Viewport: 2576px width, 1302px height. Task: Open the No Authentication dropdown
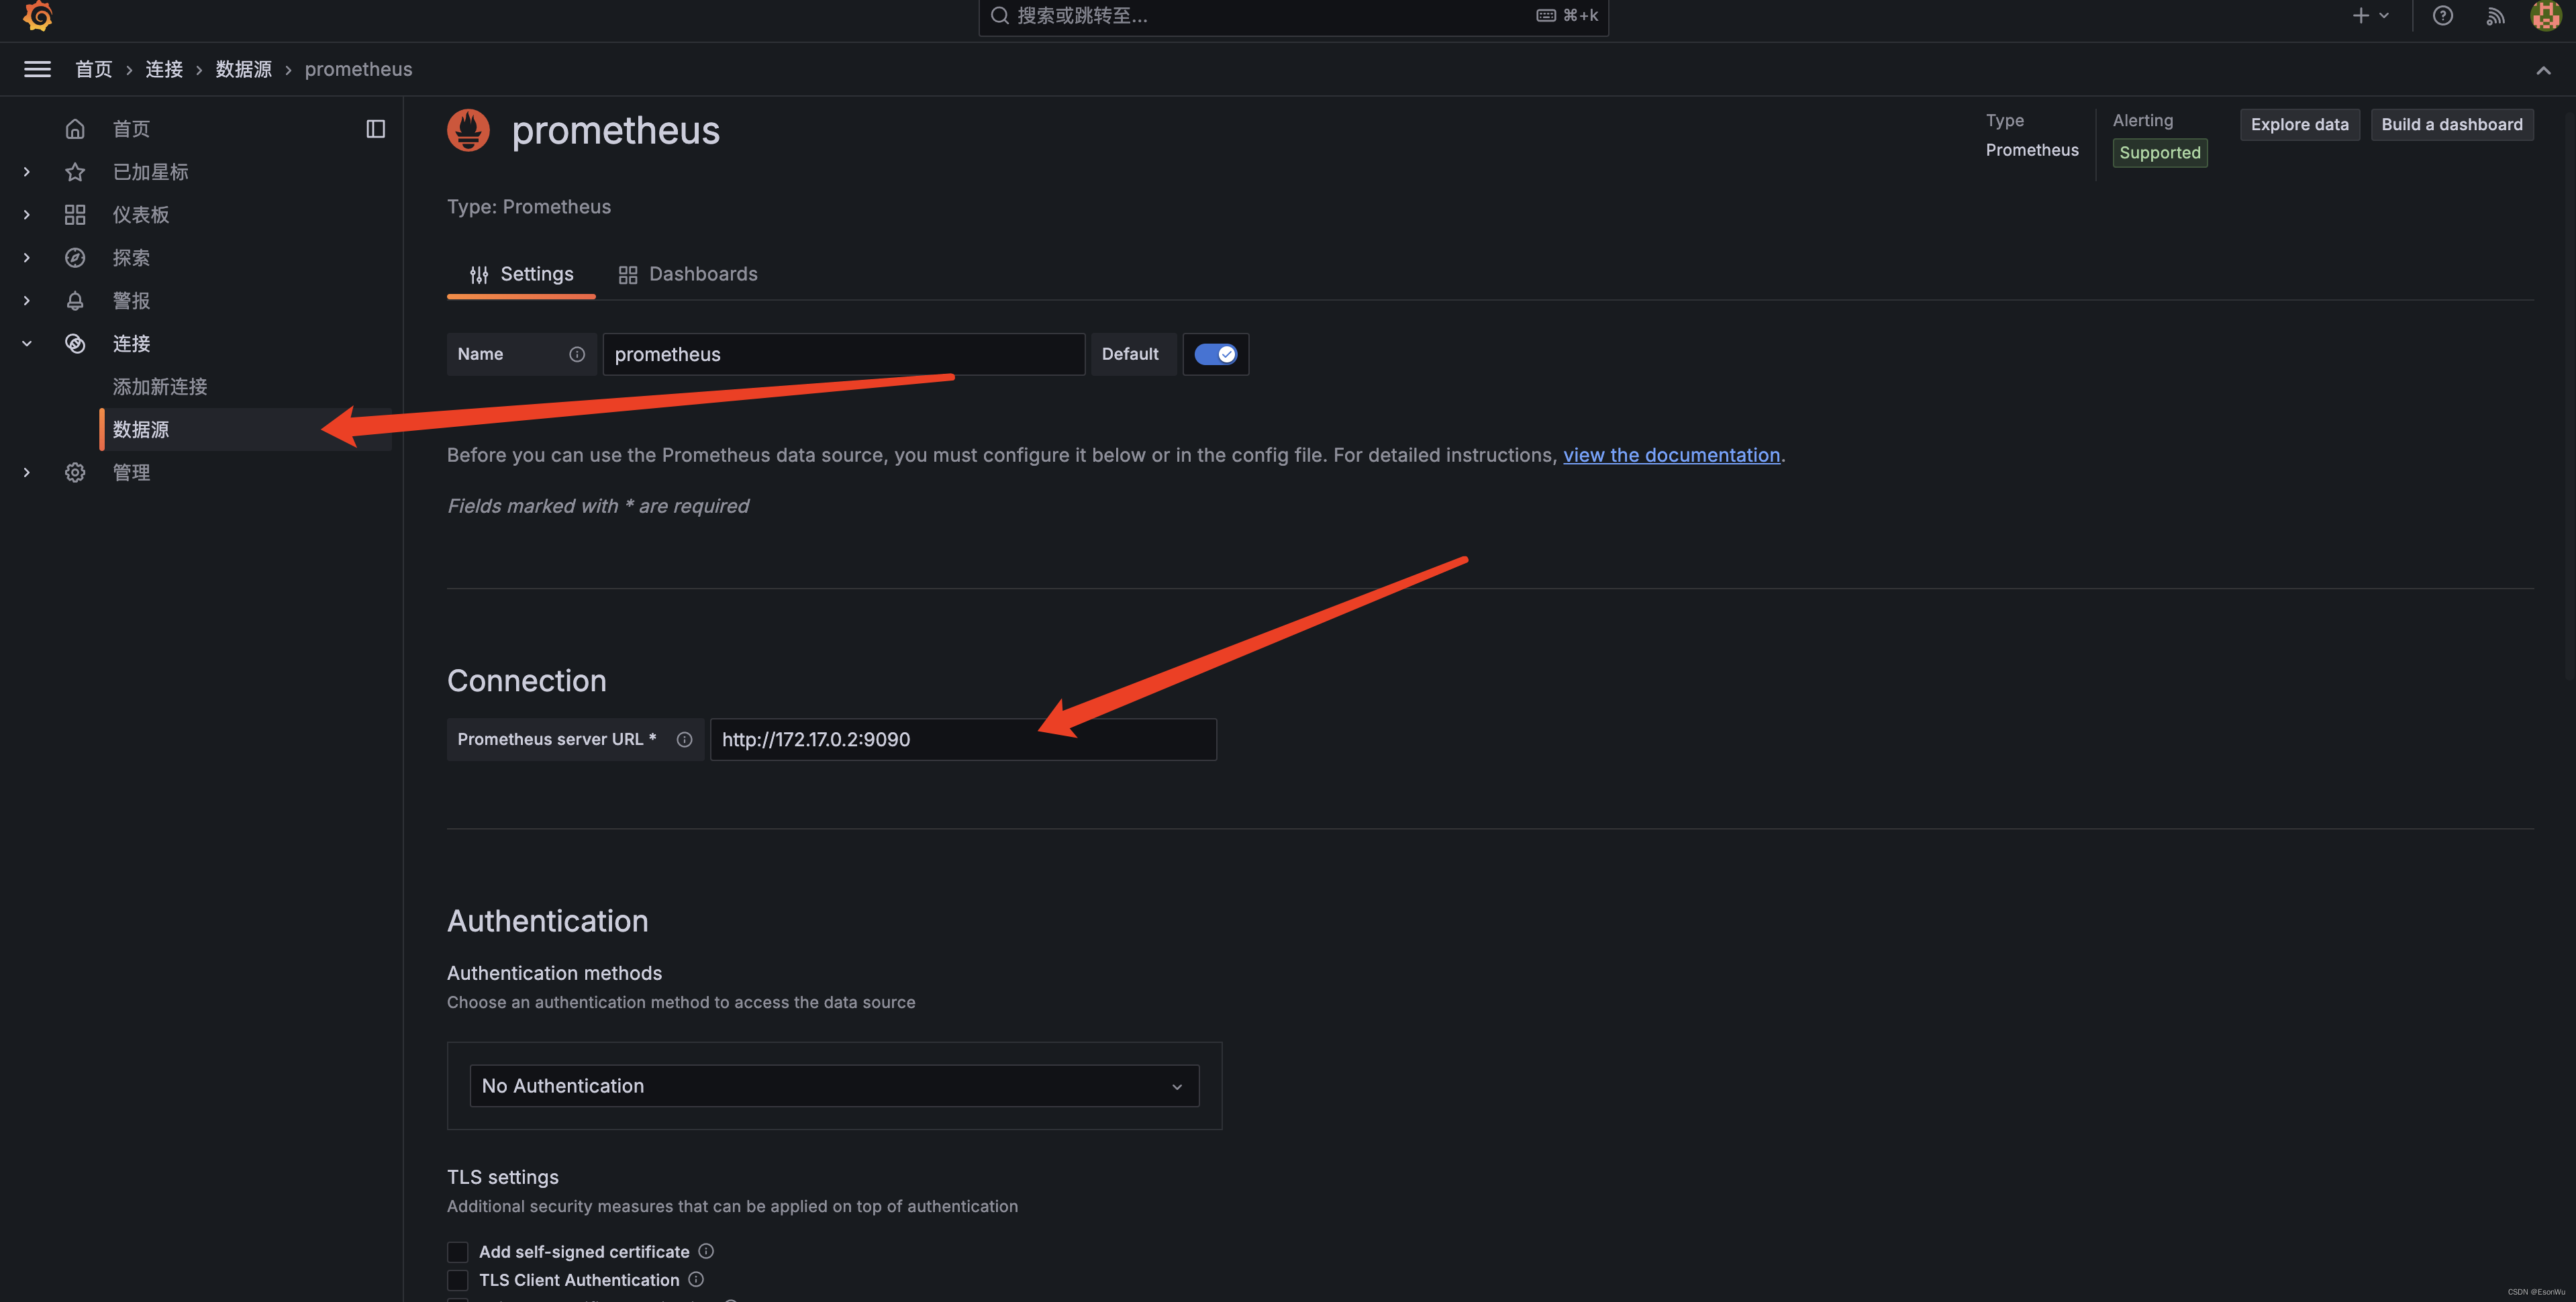click(834, 1086)
